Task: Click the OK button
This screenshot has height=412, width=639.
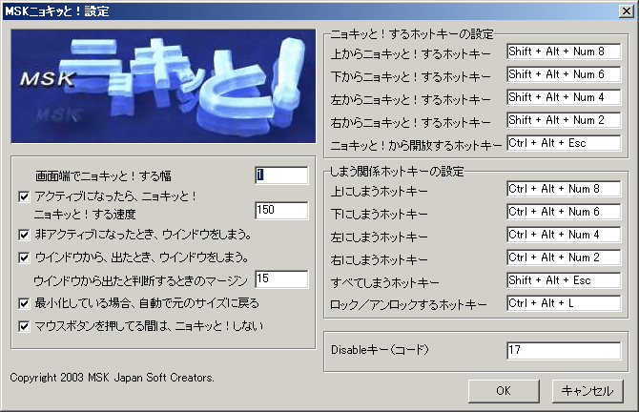Action: [504, 391]
